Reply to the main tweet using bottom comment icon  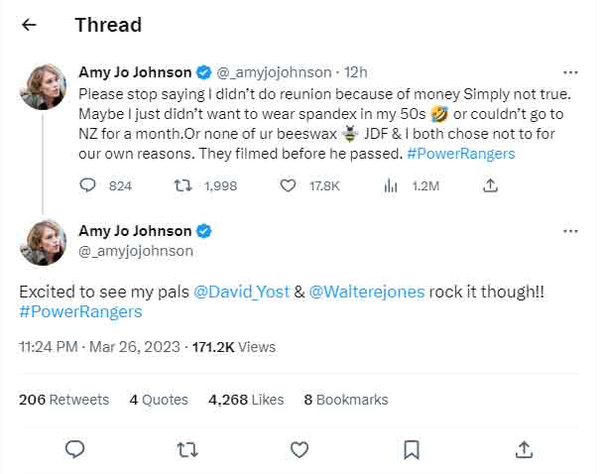click(x=75, y=449)
